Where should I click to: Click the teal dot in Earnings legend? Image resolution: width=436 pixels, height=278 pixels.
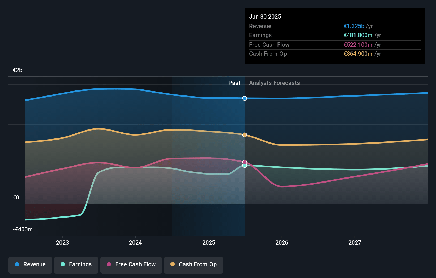point(63,264)
